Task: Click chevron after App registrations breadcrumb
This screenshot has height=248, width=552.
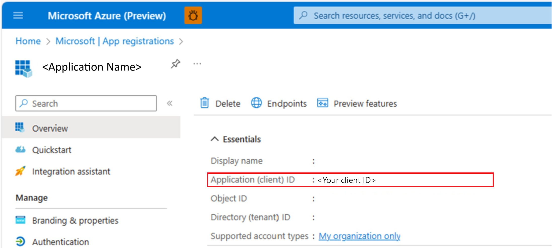Action: 181,41
